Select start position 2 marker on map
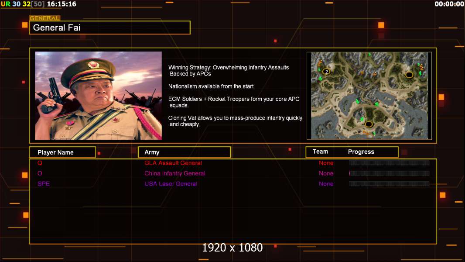 point(327,72)
